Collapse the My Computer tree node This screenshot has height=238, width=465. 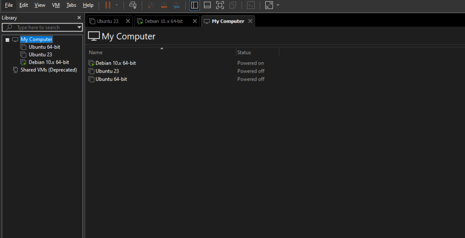click(7, 40)
